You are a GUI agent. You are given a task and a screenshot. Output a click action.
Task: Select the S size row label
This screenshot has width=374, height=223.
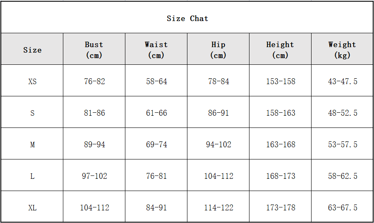click(33, 113)
